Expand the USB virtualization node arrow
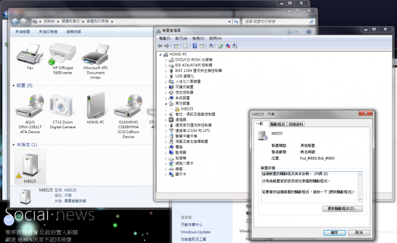The height and width of the screenshot is (243, 397). pos(166,76)
